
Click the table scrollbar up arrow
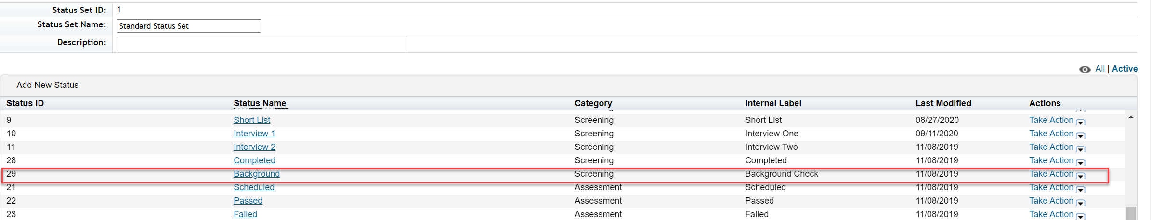pos(1131,117)
